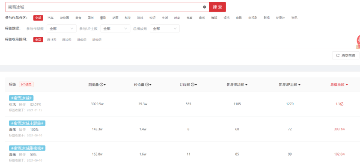Viewport: 360px width, 165px height.
Task: Select 全部 in 参与作品分区
Action: click(38, 18)
